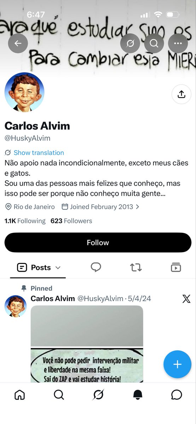Open Messages chat bubble icon
196x424 pixels.
pos(176,395)
